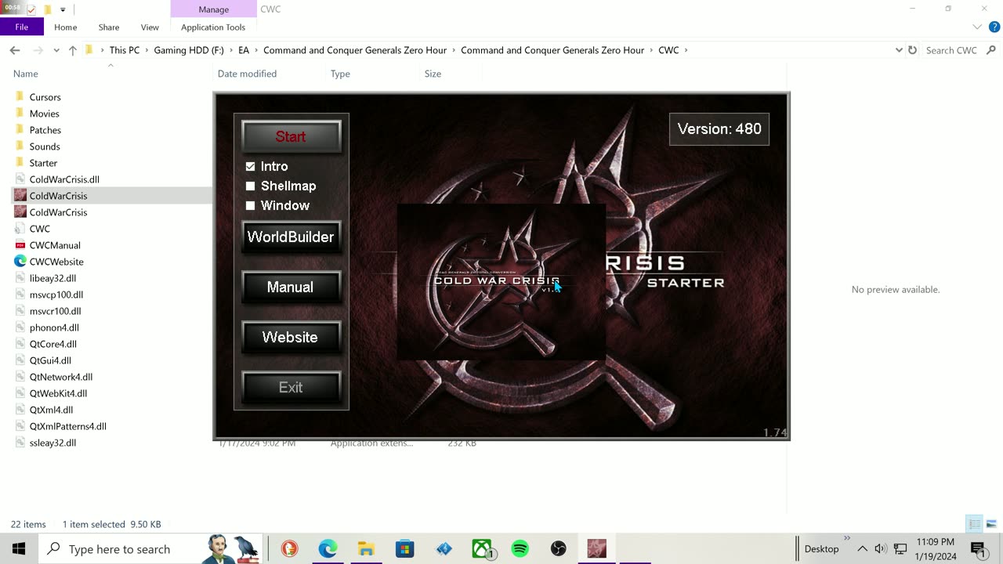Show hidden system tray icons
The height and width of the screenshot is (564, 1003).
[862, 549]
